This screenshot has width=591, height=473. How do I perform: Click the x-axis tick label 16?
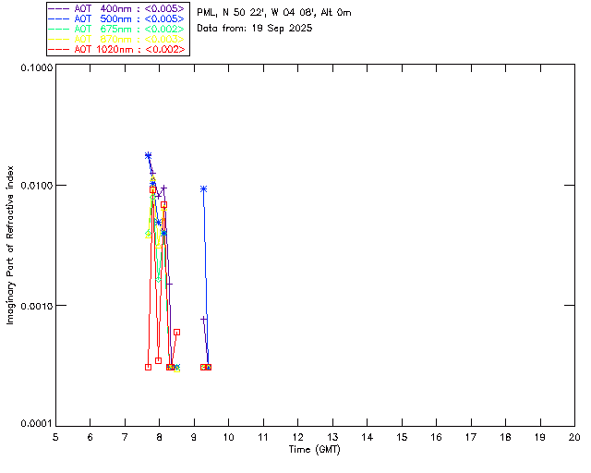(x=437, y=437)
